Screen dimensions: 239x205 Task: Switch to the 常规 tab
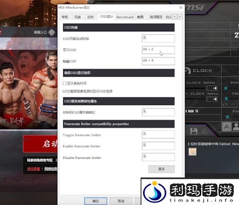coord(65,17)
